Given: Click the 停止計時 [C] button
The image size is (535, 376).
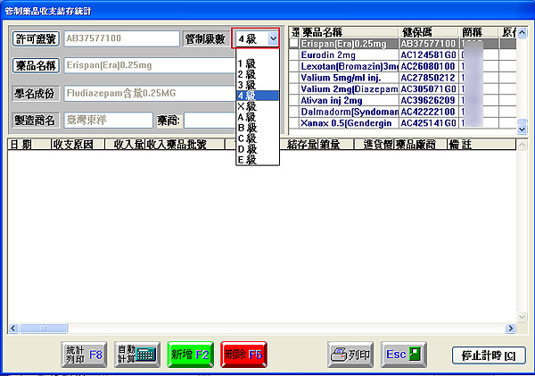Looking at the screenshot, I should (487, 355).
